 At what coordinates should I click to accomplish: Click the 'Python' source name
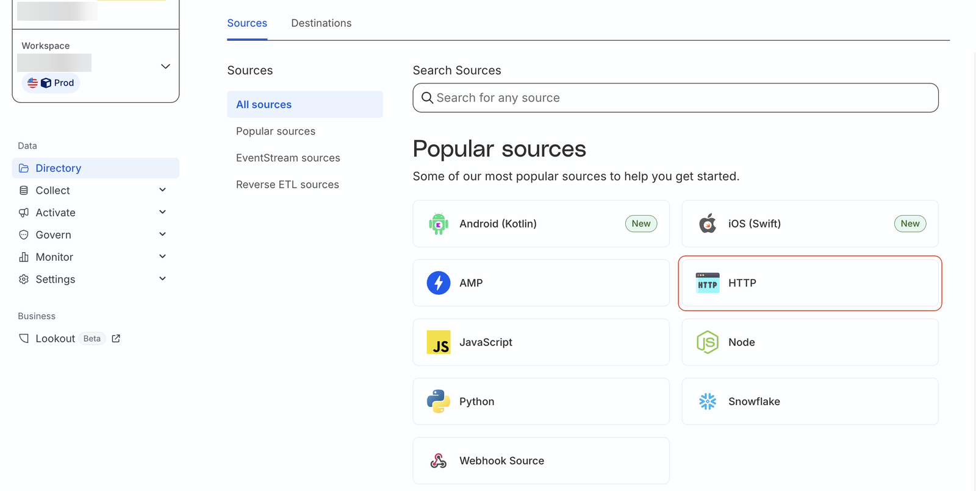pos(477,401)
